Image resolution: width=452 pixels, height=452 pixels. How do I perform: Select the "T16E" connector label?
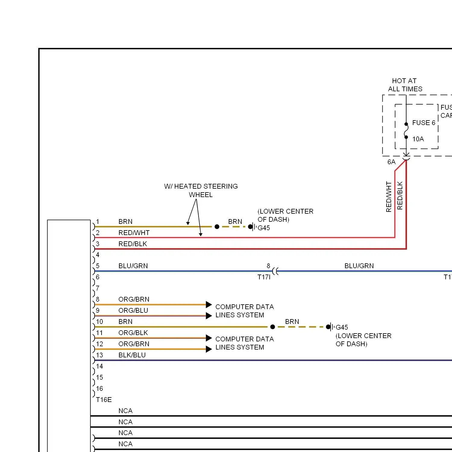click(104, 400)
